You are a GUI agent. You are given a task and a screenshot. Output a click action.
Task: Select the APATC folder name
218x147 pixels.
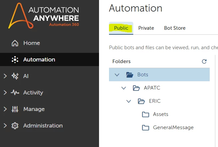(x=152, y=88)
